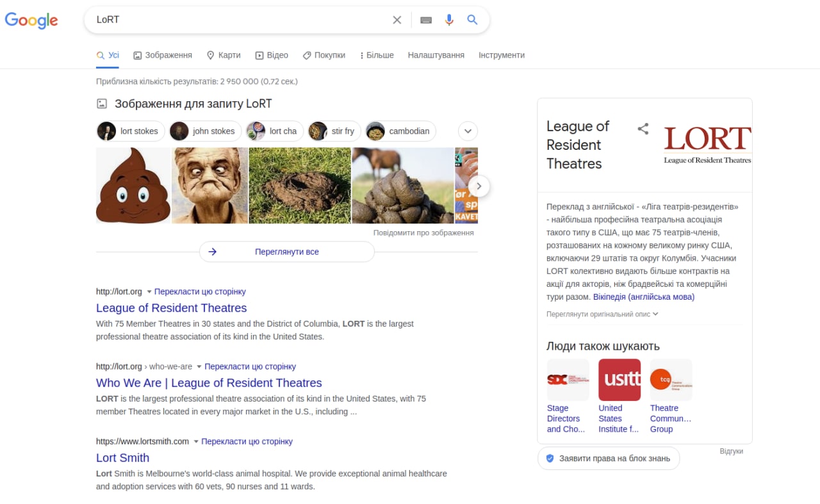Click Перекласти цю сторінку for who-we-are result
Image resolution: width=820 pixels, height=504 pixels.
(250, 366)
